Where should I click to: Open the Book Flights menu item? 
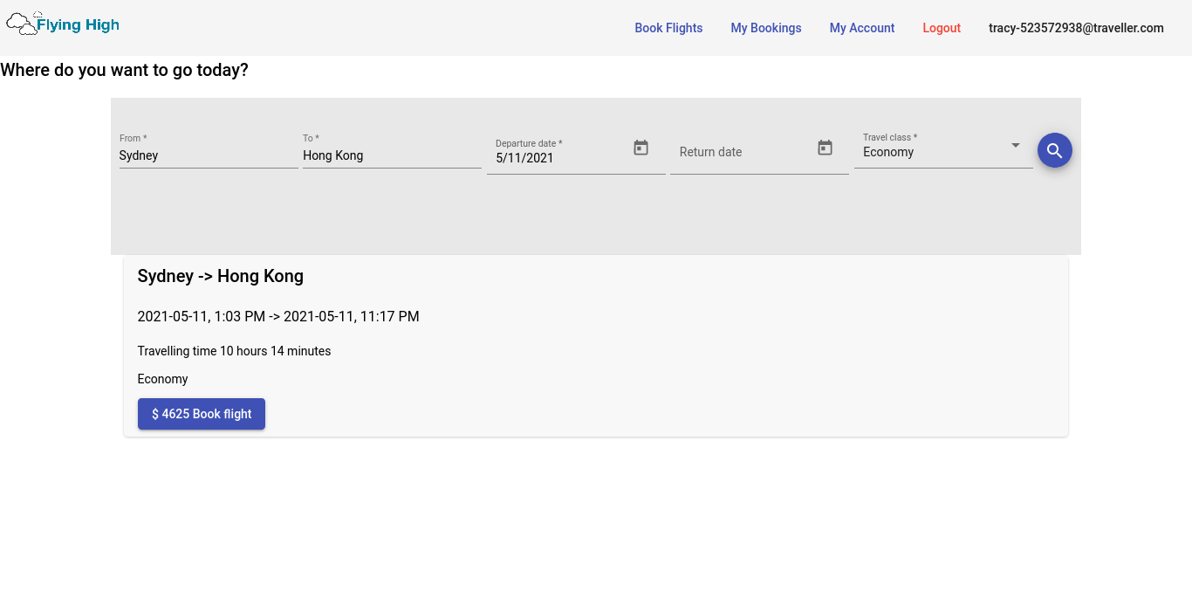click(668, 28)
